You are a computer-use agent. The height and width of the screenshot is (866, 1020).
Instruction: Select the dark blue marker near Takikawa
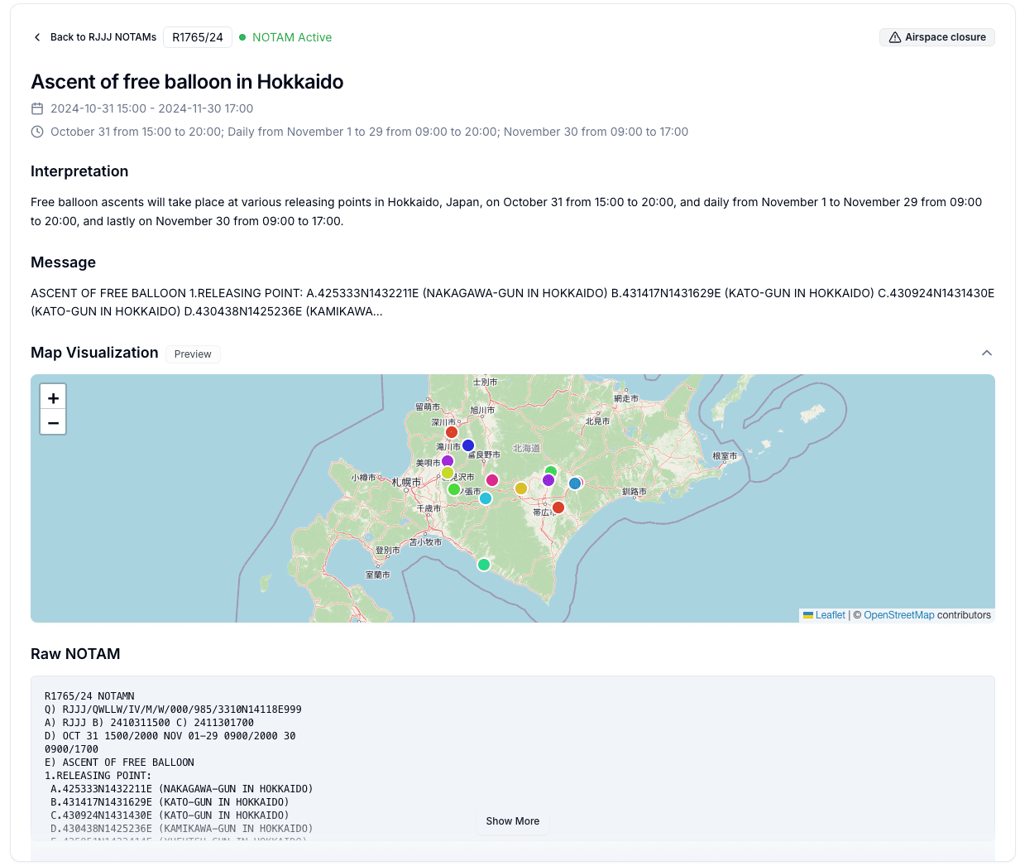click(468, 445)
